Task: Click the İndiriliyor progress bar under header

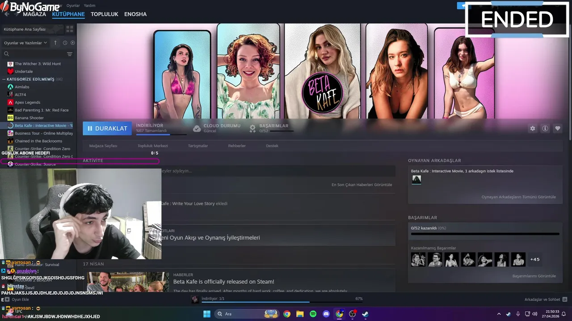Action: pyautogui.click(x=161, y=134)
